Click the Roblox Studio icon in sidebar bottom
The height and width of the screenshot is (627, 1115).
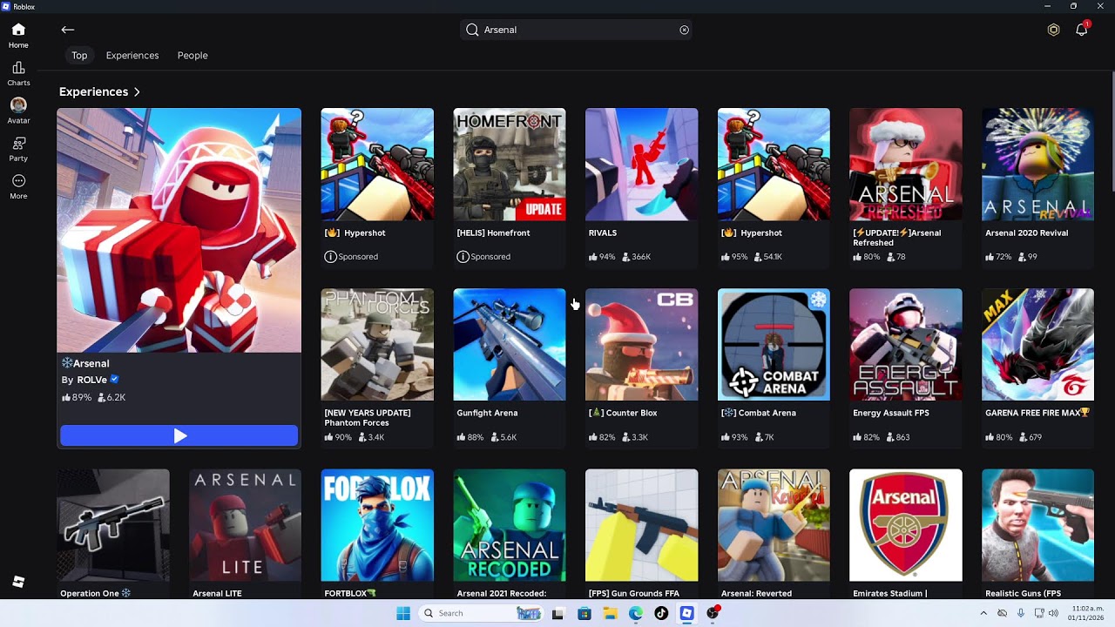pos(18,582)
